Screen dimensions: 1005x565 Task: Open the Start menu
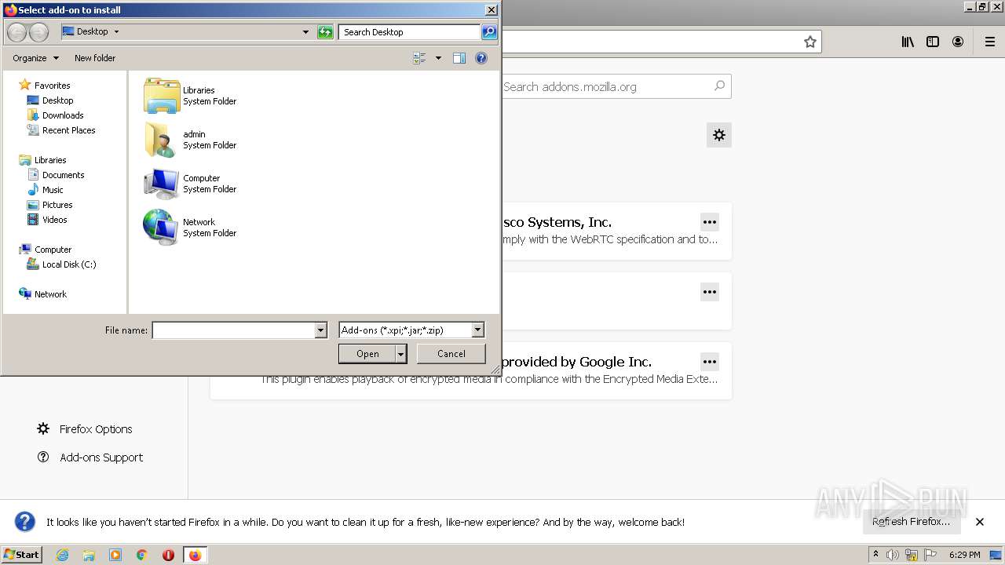coord(22,555)
